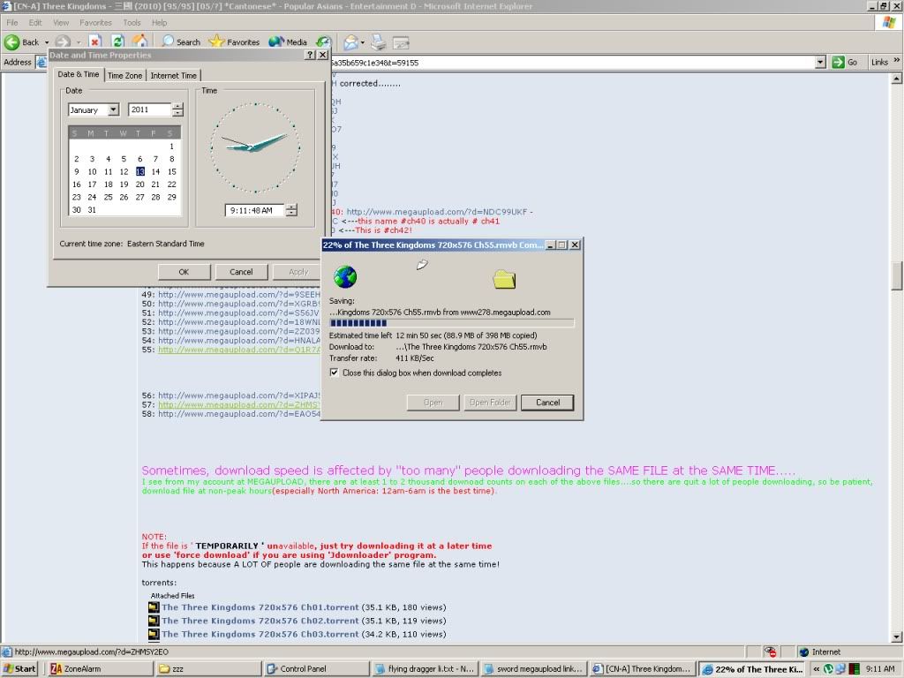Open the Mail icon dropdown arrow
Screen dimensions: 904x678
coord(362,42)
